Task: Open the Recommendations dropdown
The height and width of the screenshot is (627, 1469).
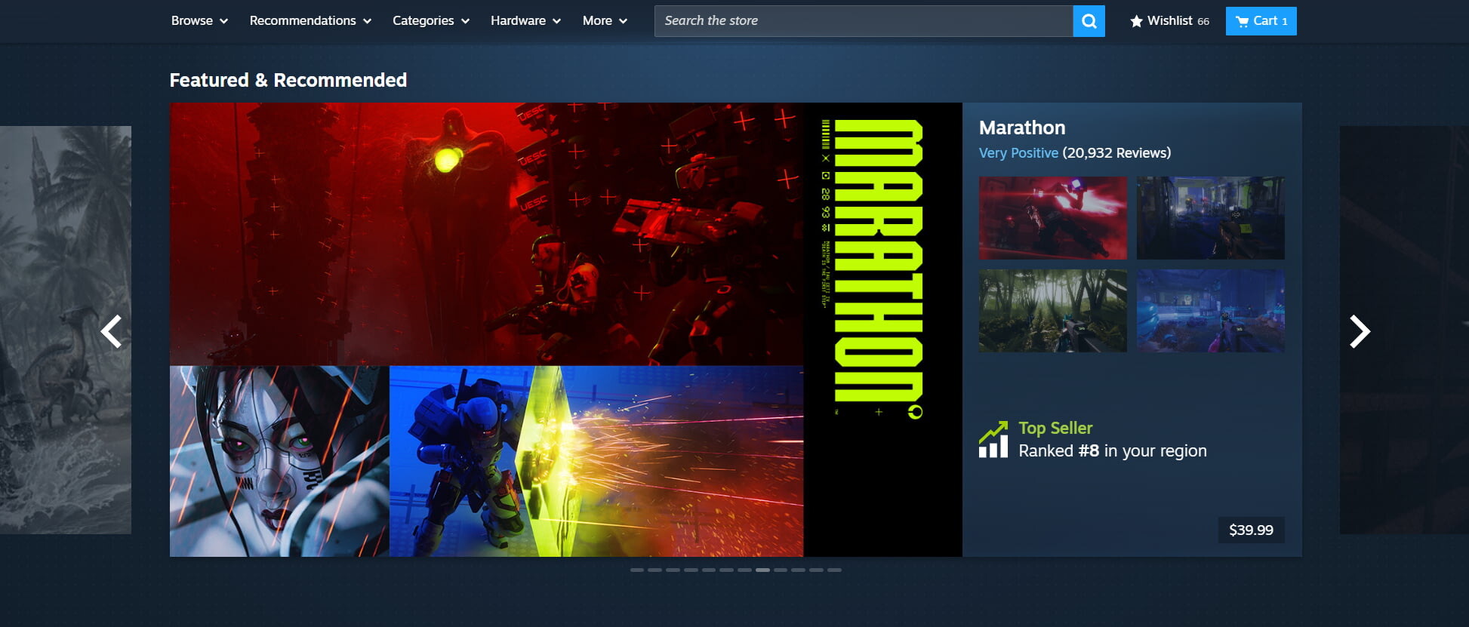Action: (x=310, y=21)
